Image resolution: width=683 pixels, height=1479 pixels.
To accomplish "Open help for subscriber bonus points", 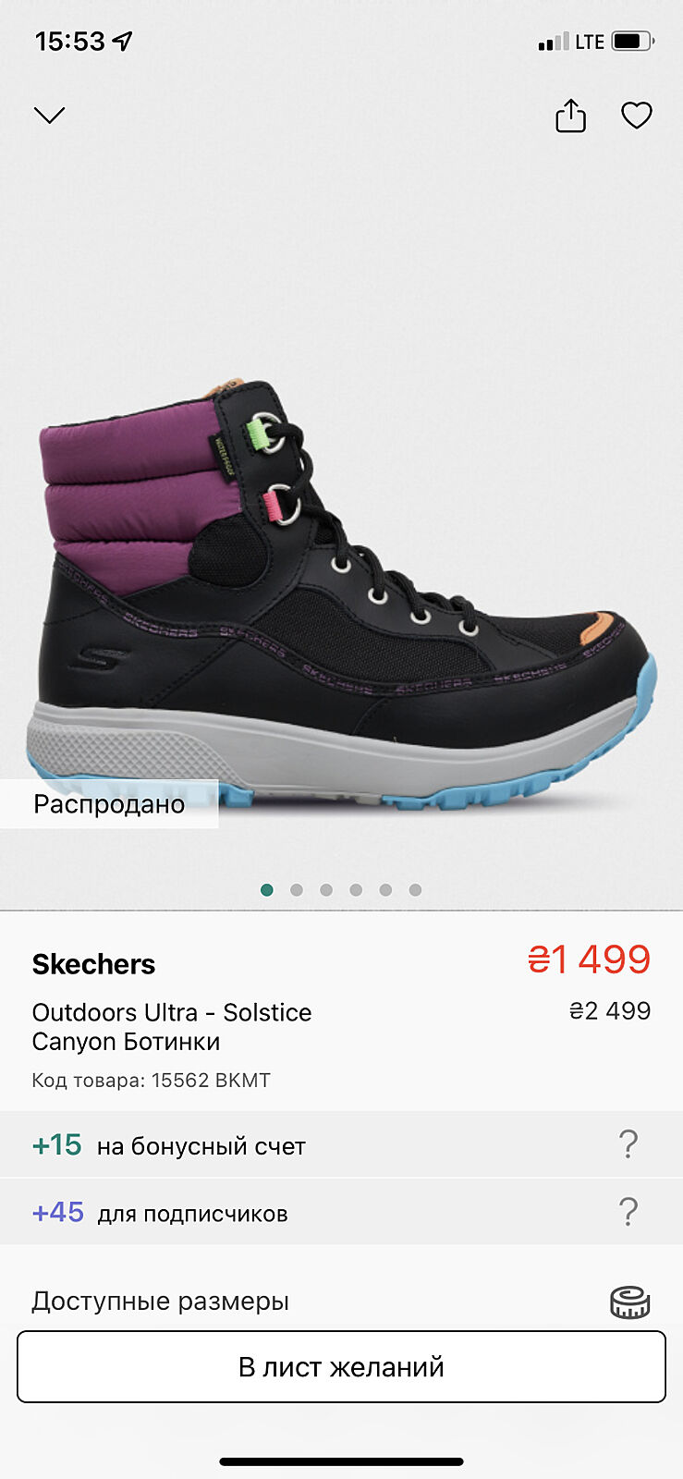I will [x=628, y=1212].
